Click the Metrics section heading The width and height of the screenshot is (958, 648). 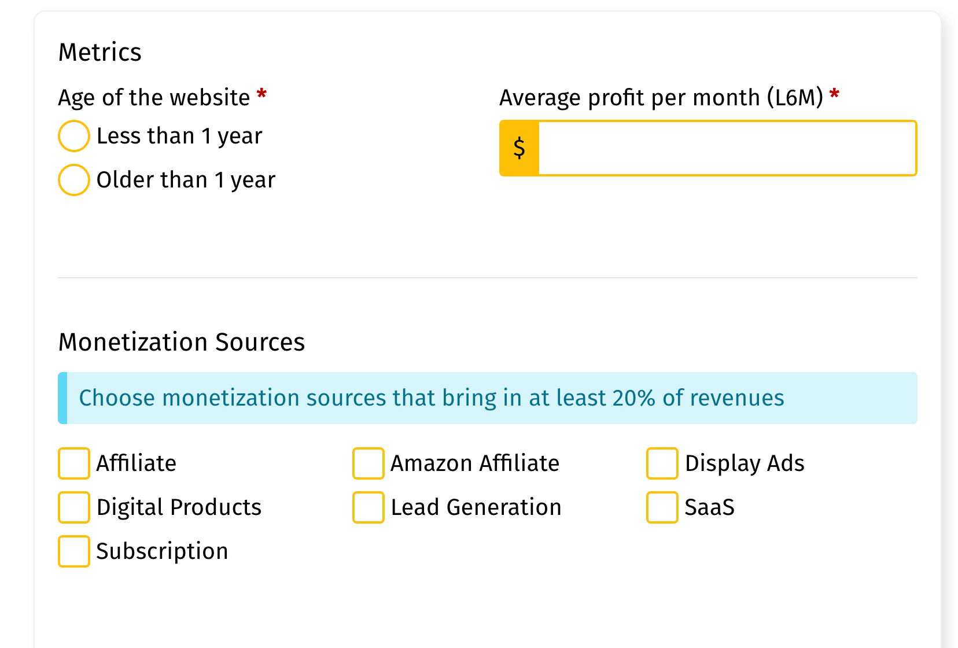[x=100, y=51]
